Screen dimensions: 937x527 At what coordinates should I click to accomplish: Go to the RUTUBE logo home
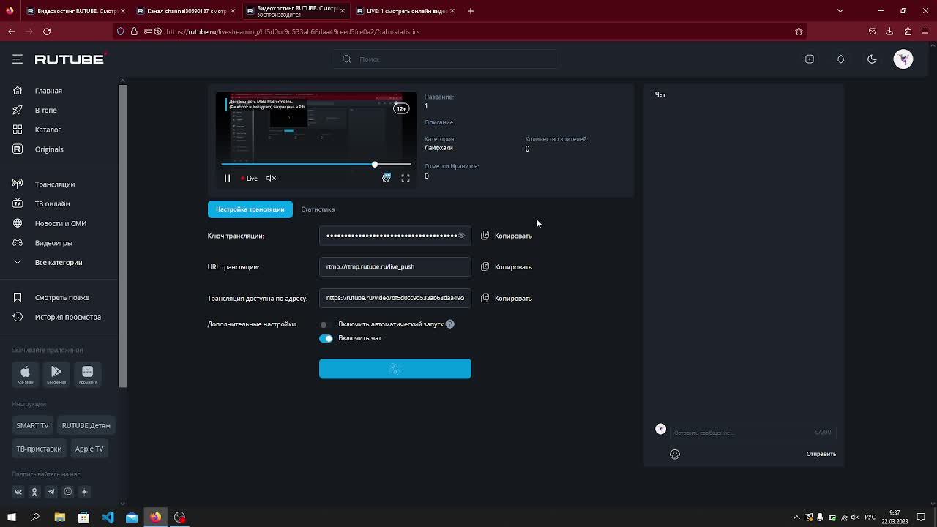[70, 59]
